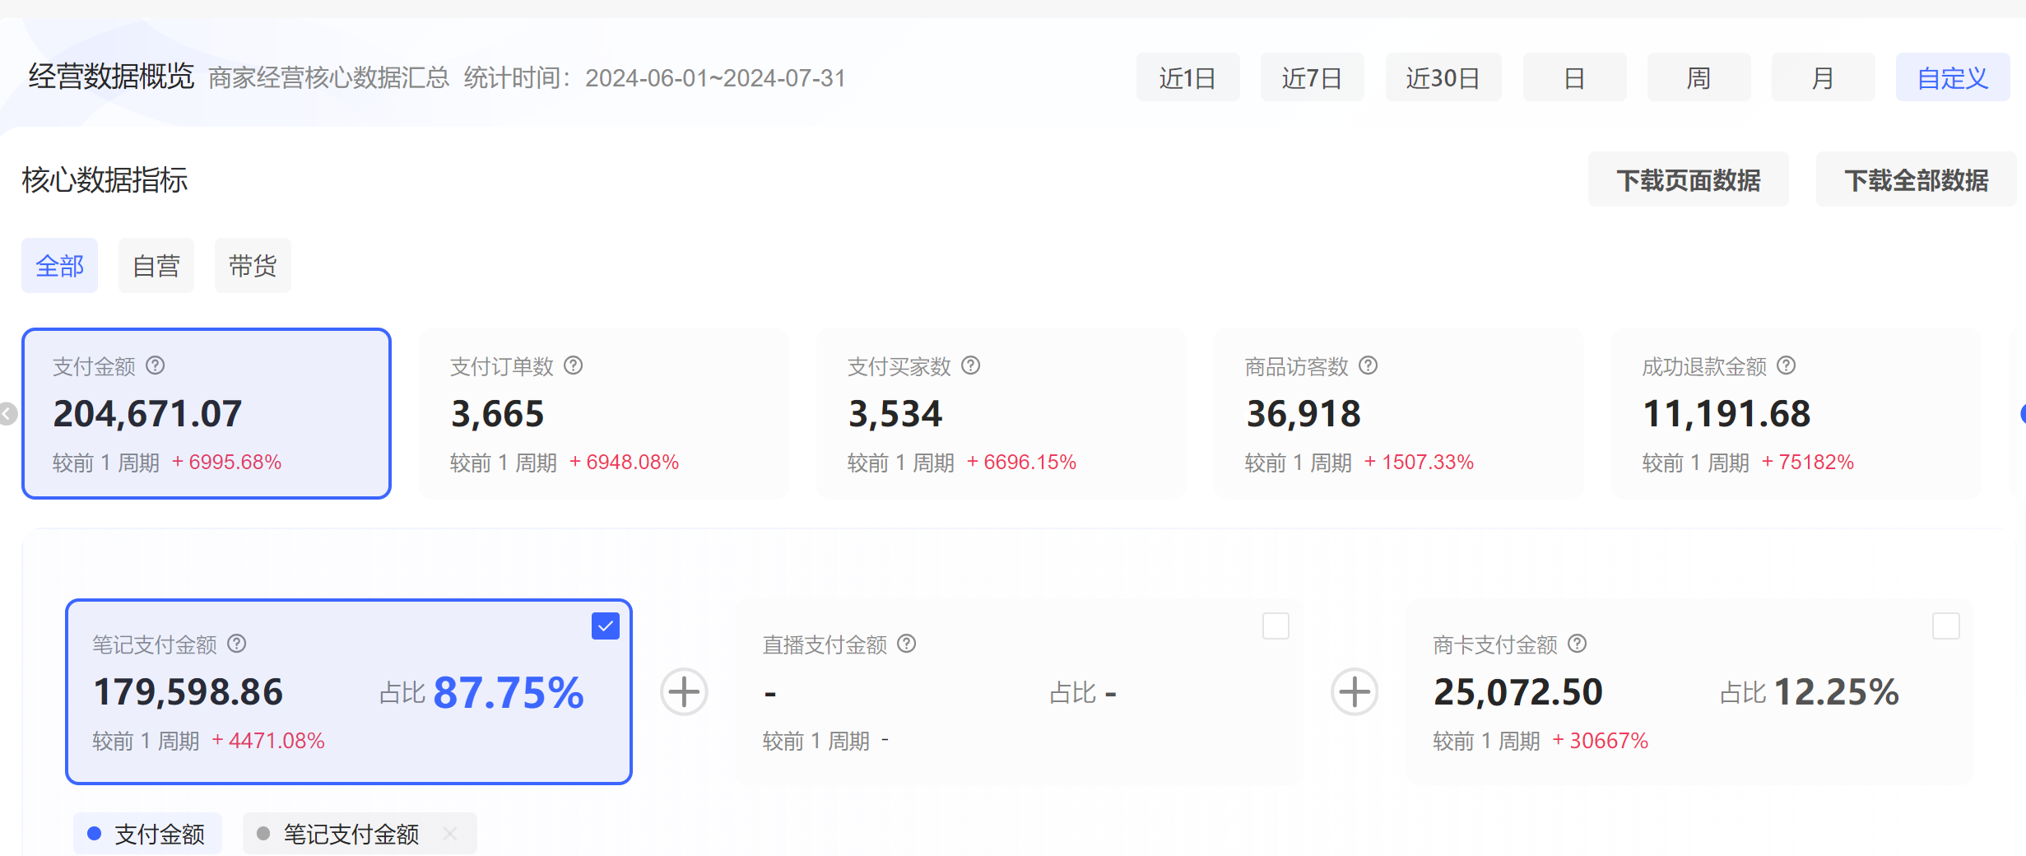Select the 近30日 time range
2026x856 pixels.
point(1443,78)
